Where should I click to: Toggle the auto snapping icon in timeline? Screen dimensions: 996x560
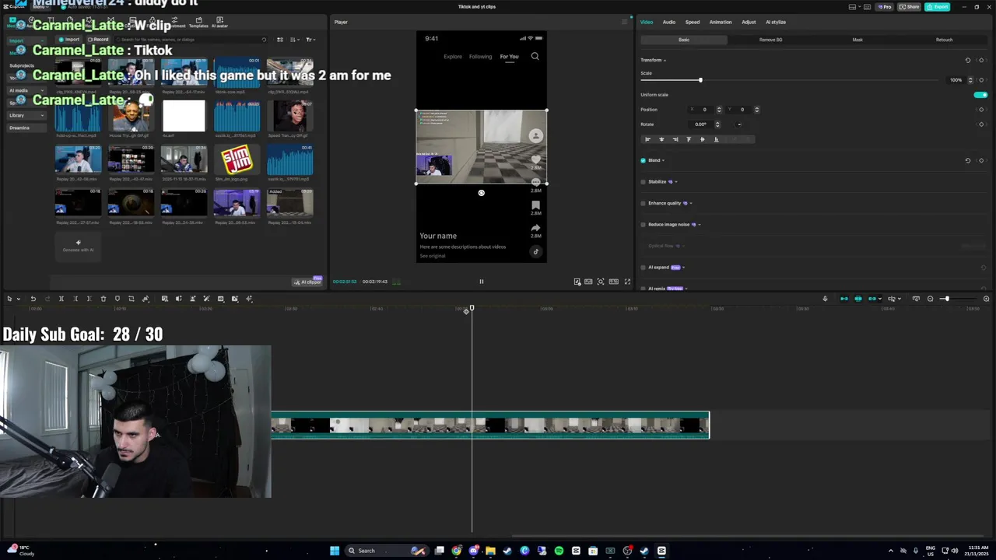click(858, 299)
